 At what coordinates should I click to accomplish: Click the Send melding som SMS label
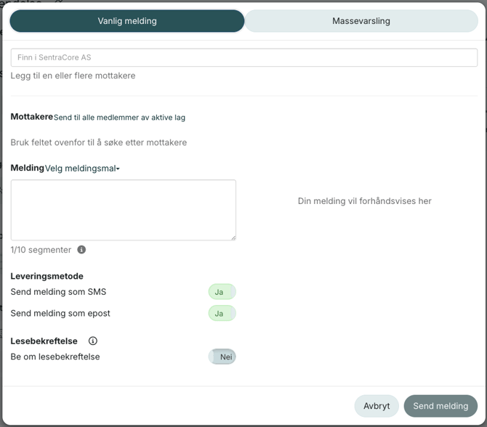pos(58,292)
